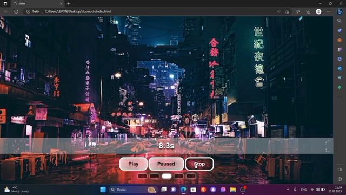Switch to Microsoft Edge on taskbar
Viewport: 346px width, 195px height.
click(x=183, y=190)
